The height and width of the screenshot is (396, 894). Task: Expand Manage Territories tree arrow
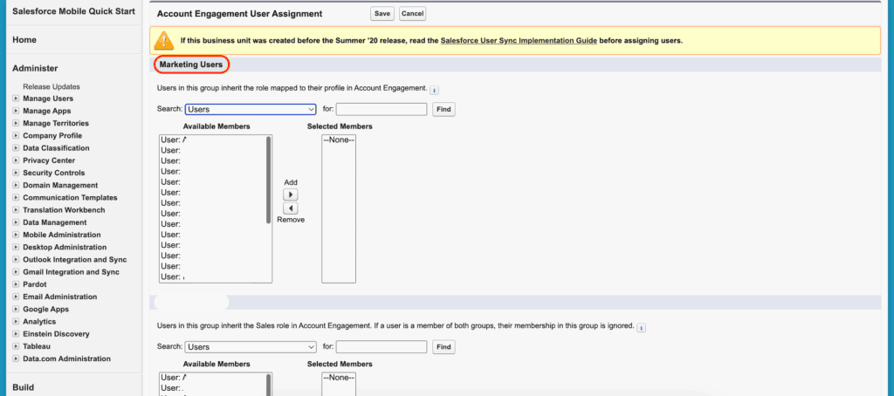[16, 124]
